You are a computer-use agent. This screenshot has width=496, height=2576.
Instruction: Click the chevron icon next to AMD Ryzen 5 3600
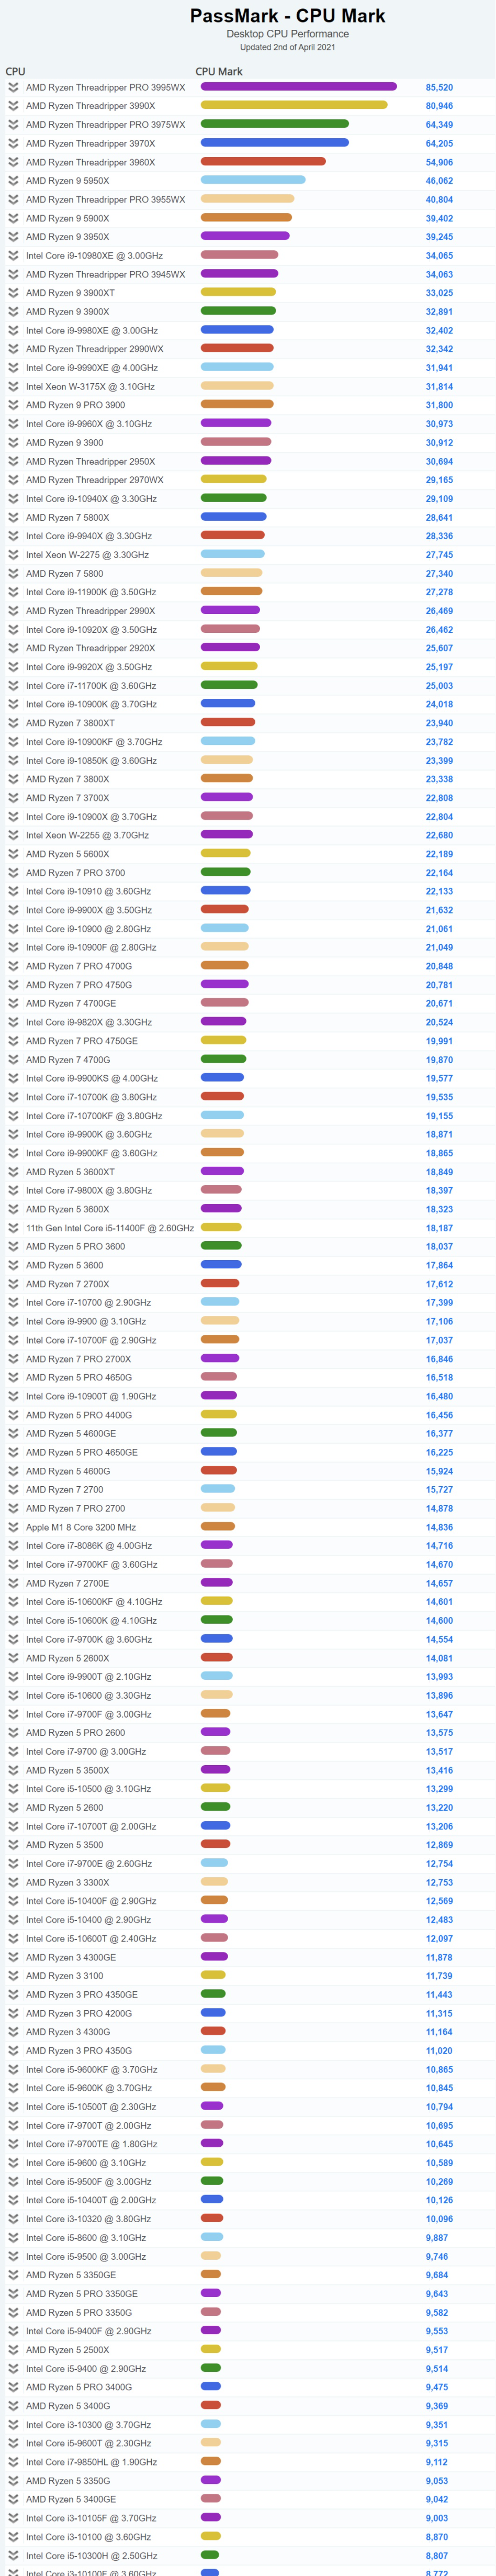pos(13,1265)
